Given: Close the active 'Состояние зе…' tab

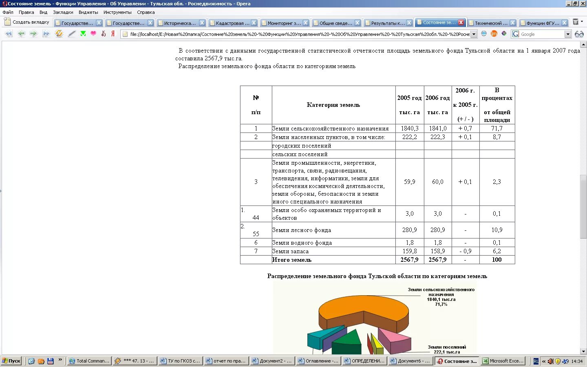Looking at the screenshot, I should [461, 22].
